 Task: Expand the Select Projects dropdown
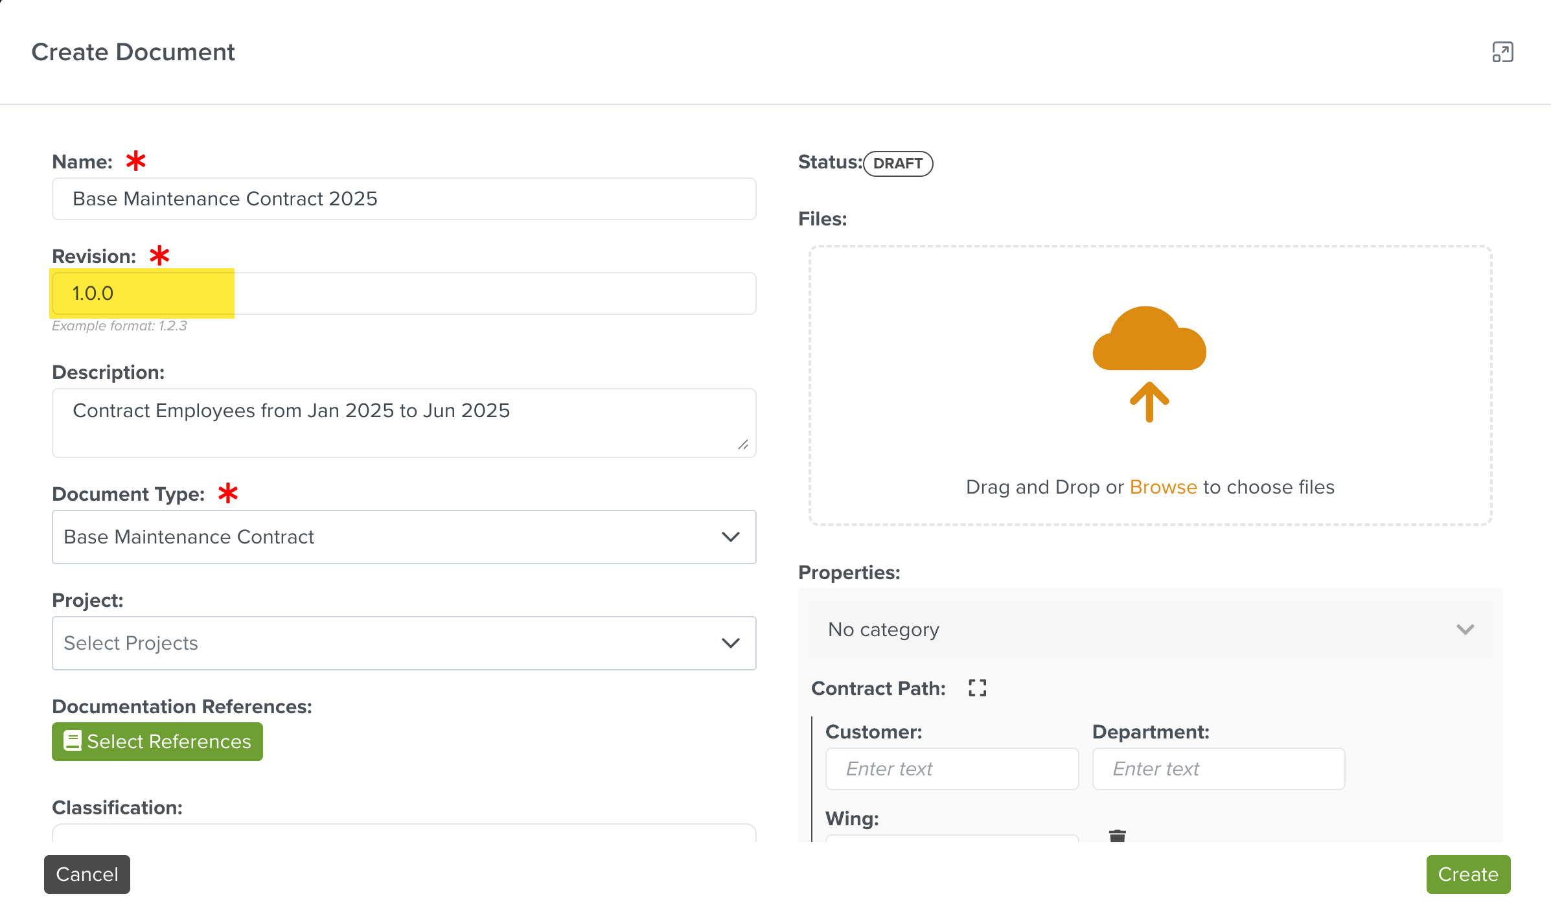[x=404, y=643]
